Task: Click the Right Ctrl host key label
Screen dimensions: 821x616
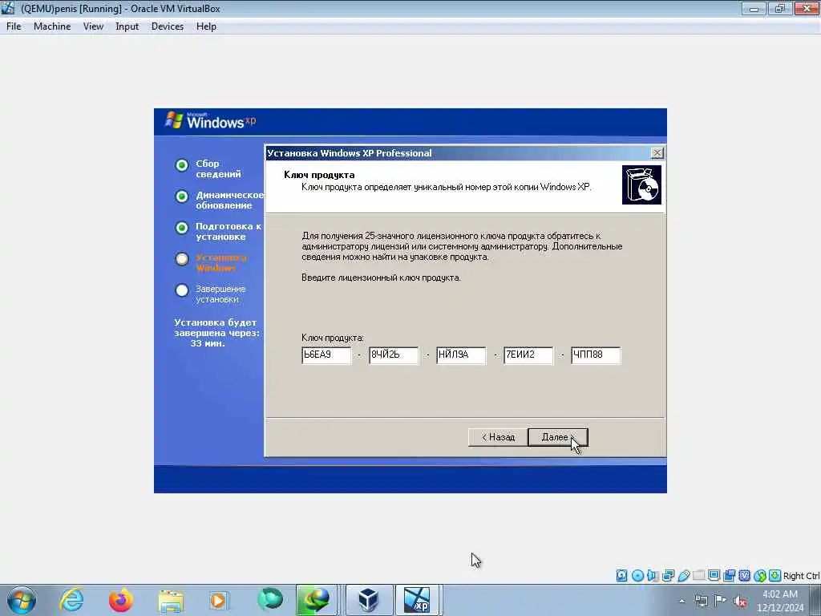Action: pos(802,576)
